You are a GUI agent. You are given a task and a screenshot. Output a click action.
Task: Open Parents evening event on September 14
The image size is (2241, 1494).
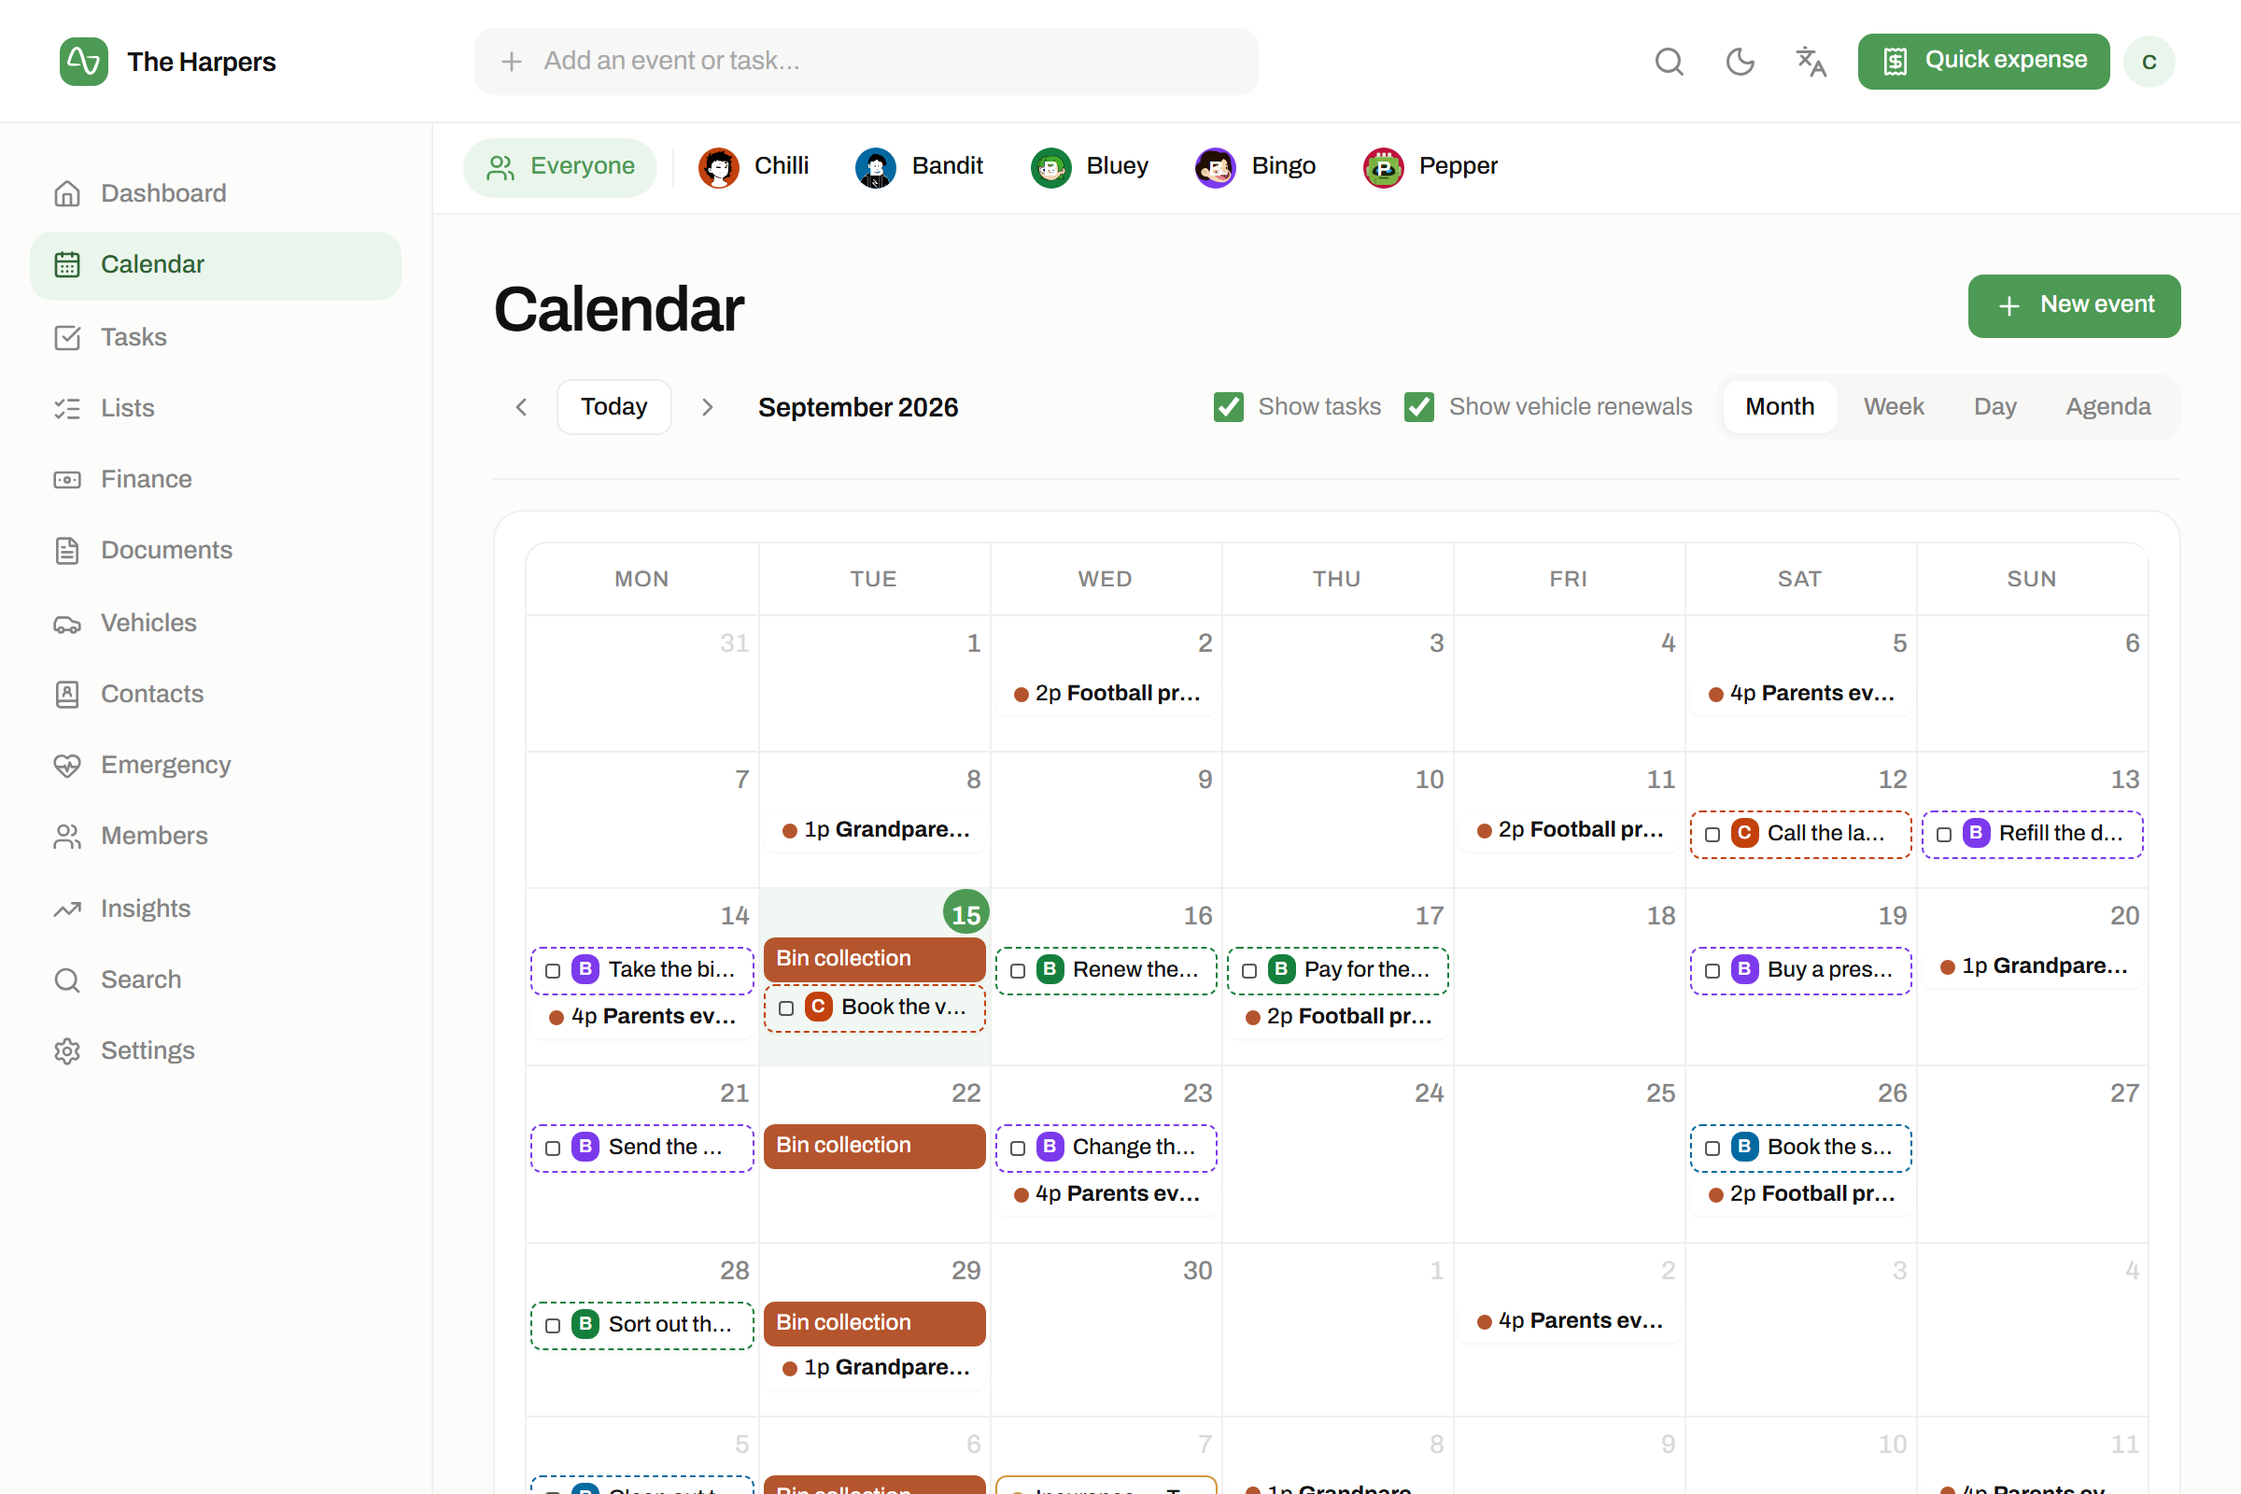pyautogui.click(x=642, y=1017)
